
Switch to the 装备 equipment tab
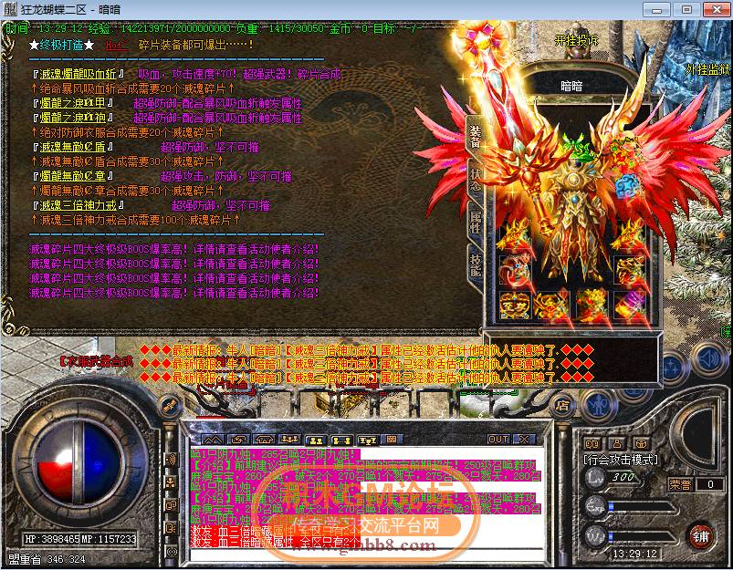point(476,136)
